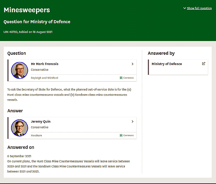Click the answer text starting On current plans
216x184 pixels.
[69, 166]
